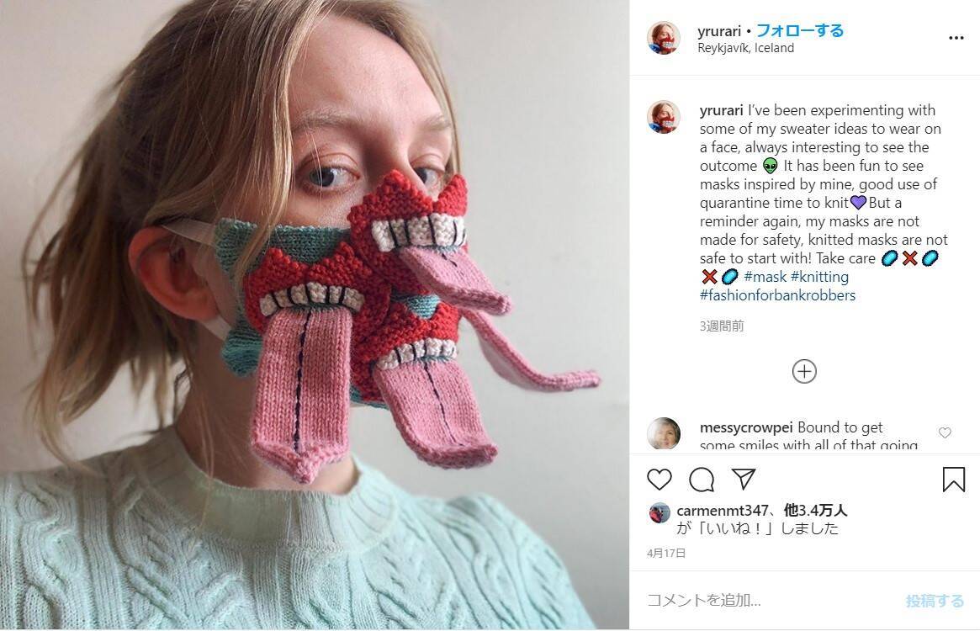Share the post with the paper plane icon
This screenshot has width=980, height=631.
point(744,480)
